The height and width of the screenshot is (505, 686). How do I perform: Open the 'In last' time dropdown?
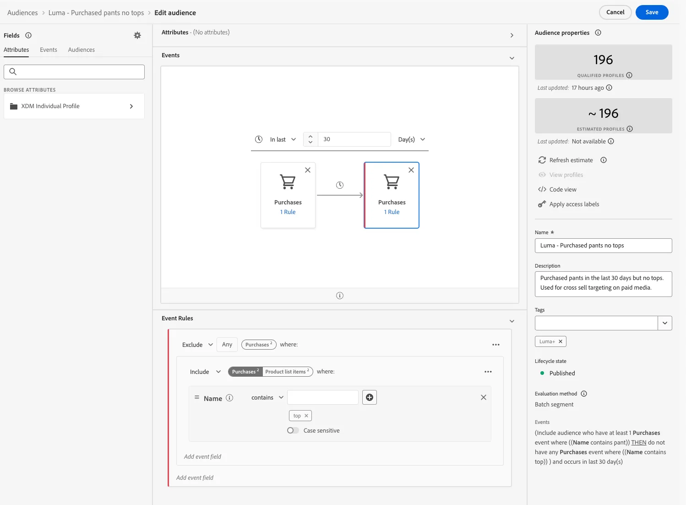pos(283,139)
